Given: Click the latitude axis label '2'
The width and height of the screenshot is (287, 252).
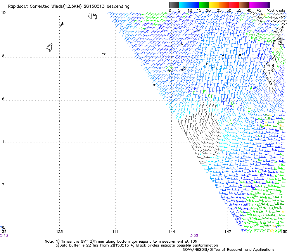Looking at the screenshot, I should point(3,185).
